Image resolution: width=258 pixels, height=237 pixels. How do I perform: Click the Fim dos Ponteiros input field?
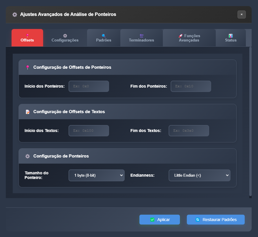pyautogui.click(x=191, y=86)
